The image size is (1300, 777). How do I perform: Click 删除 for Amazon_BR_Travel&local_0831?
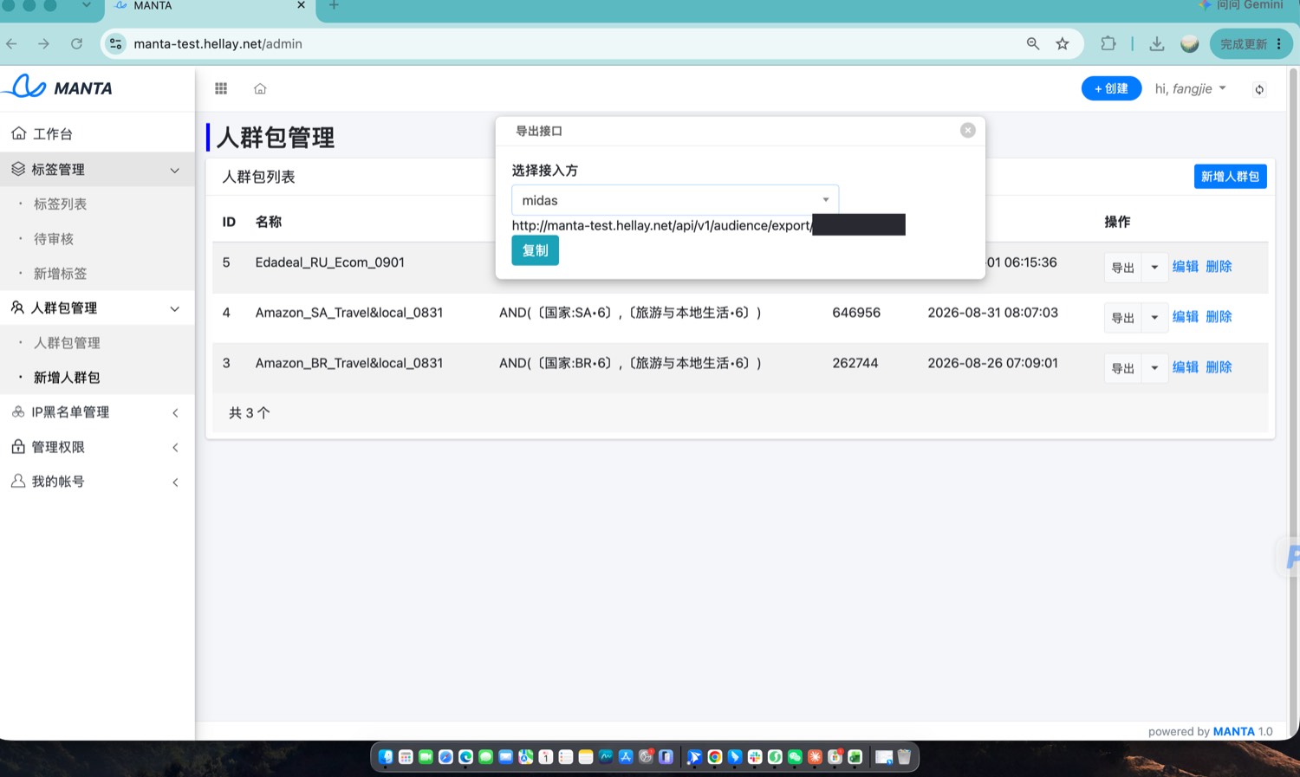point(1219,366)
